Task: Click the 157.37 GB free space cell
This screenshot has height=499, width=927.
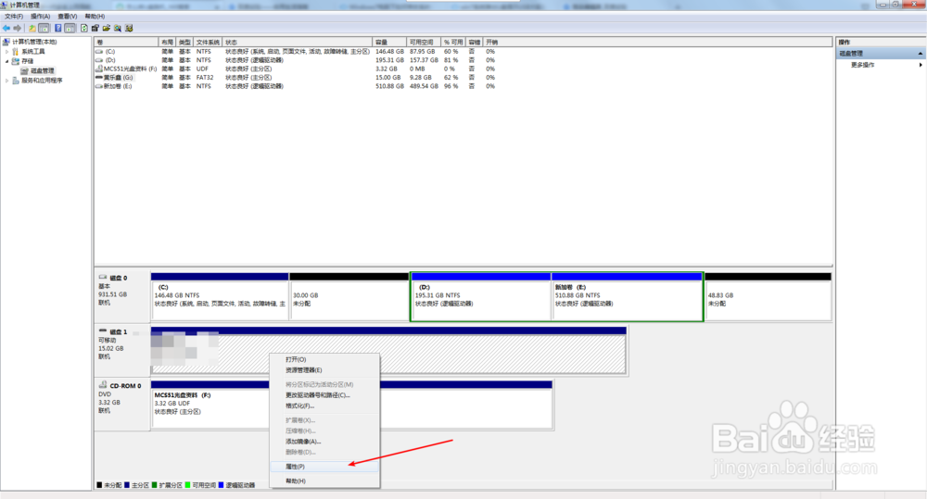Action: pyautogui.click(x=424, y=60)
